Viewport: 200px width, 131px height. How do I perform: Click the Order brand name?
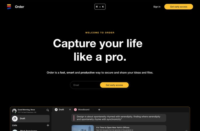[x=19, y=7]
